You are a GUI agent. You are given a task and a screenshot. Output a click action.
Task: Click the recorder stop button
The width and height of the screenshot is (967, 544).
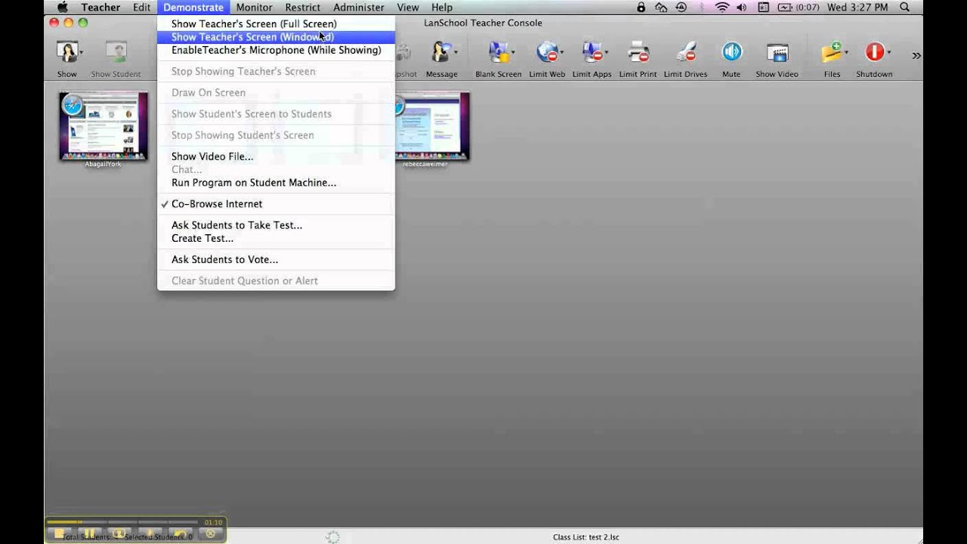[x=59, y=533]
